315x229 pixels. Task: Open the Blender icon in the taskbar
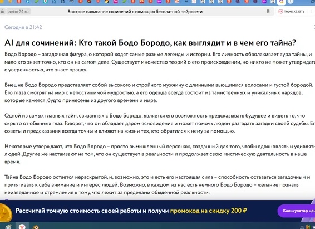pyautogui.click(x=36, y=227)
